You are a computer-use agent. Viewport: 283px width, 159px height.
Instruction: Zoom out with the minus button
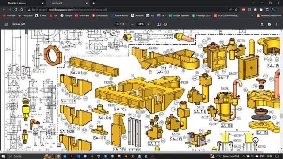132,24
